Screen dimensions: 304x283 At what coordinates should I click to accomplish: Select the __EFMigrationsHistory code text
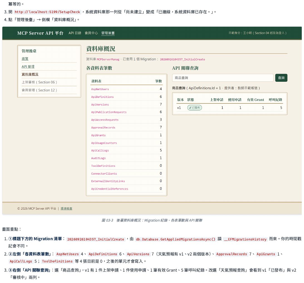(245, 239)
